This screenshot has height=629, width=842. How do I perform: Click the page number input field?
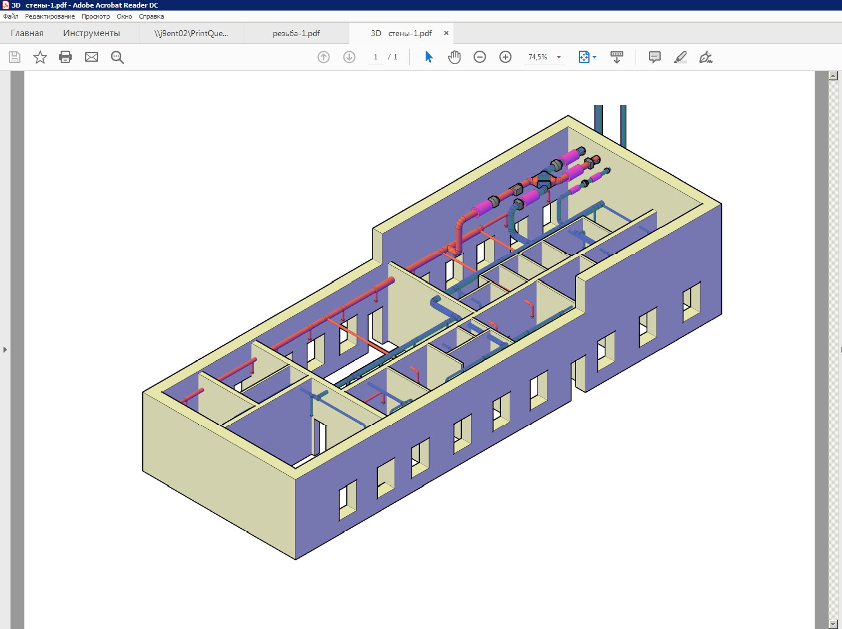[376, 57]
